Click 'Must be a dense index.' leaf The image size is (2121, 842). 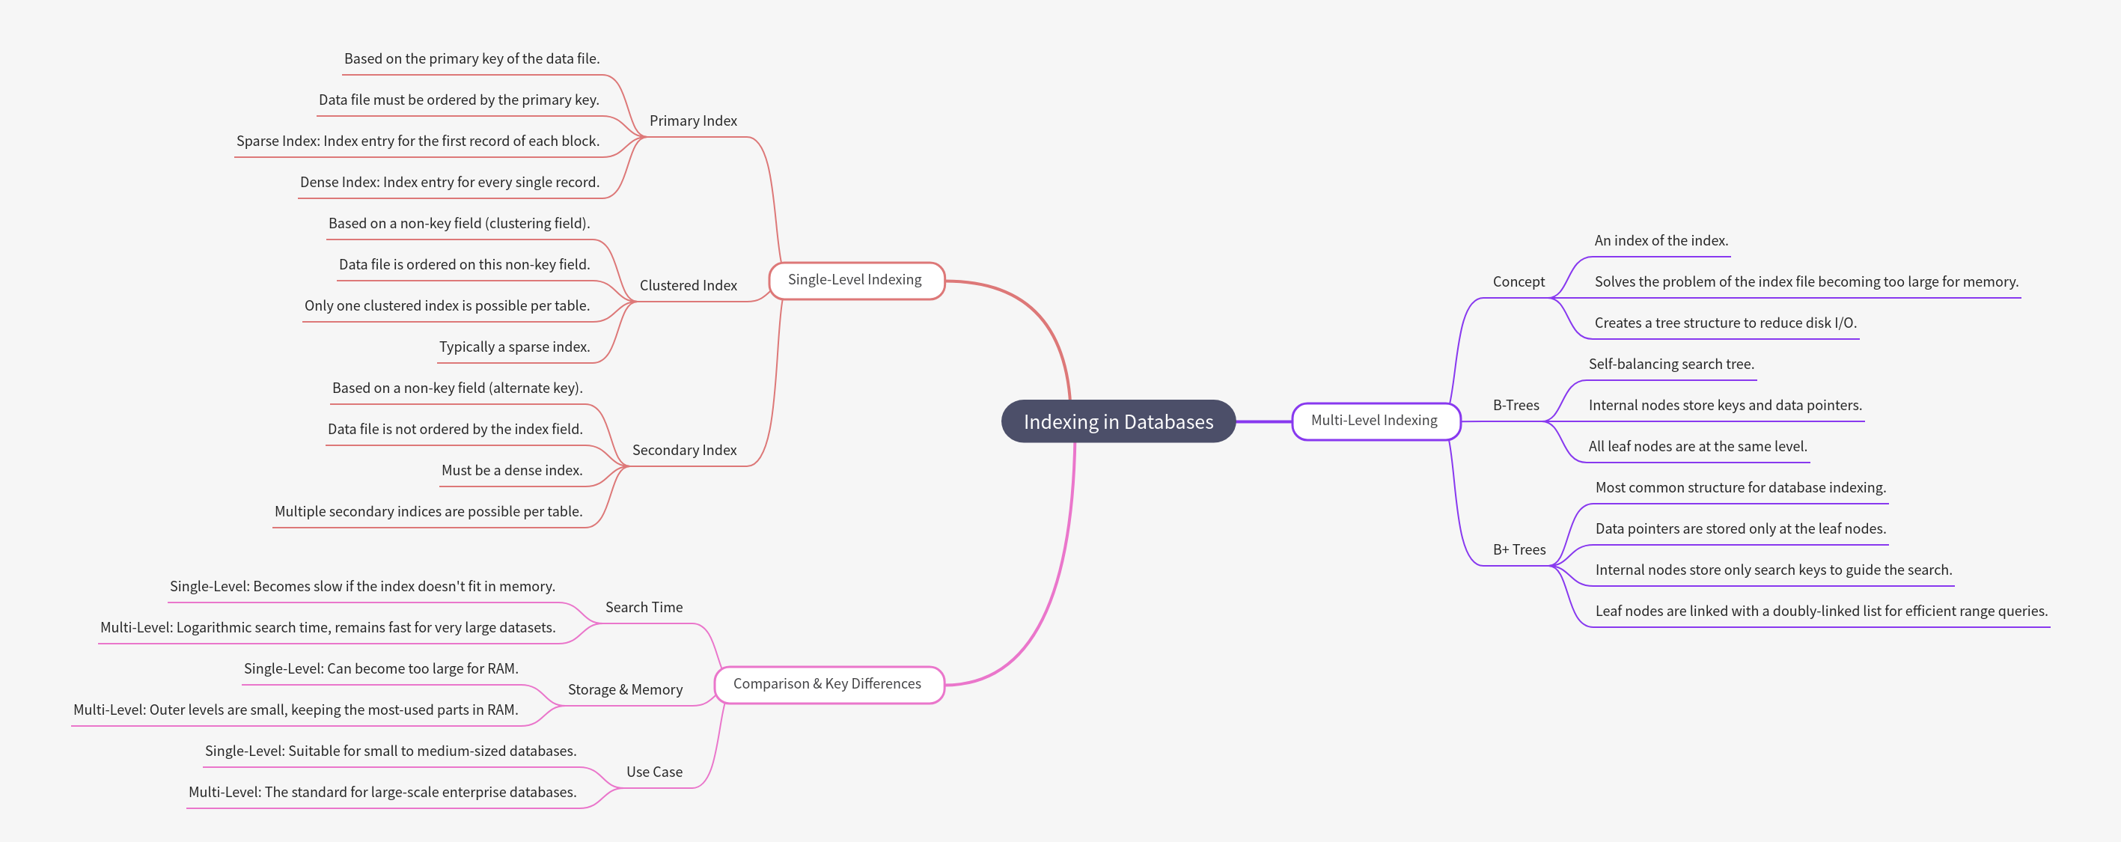click(511, 470)
